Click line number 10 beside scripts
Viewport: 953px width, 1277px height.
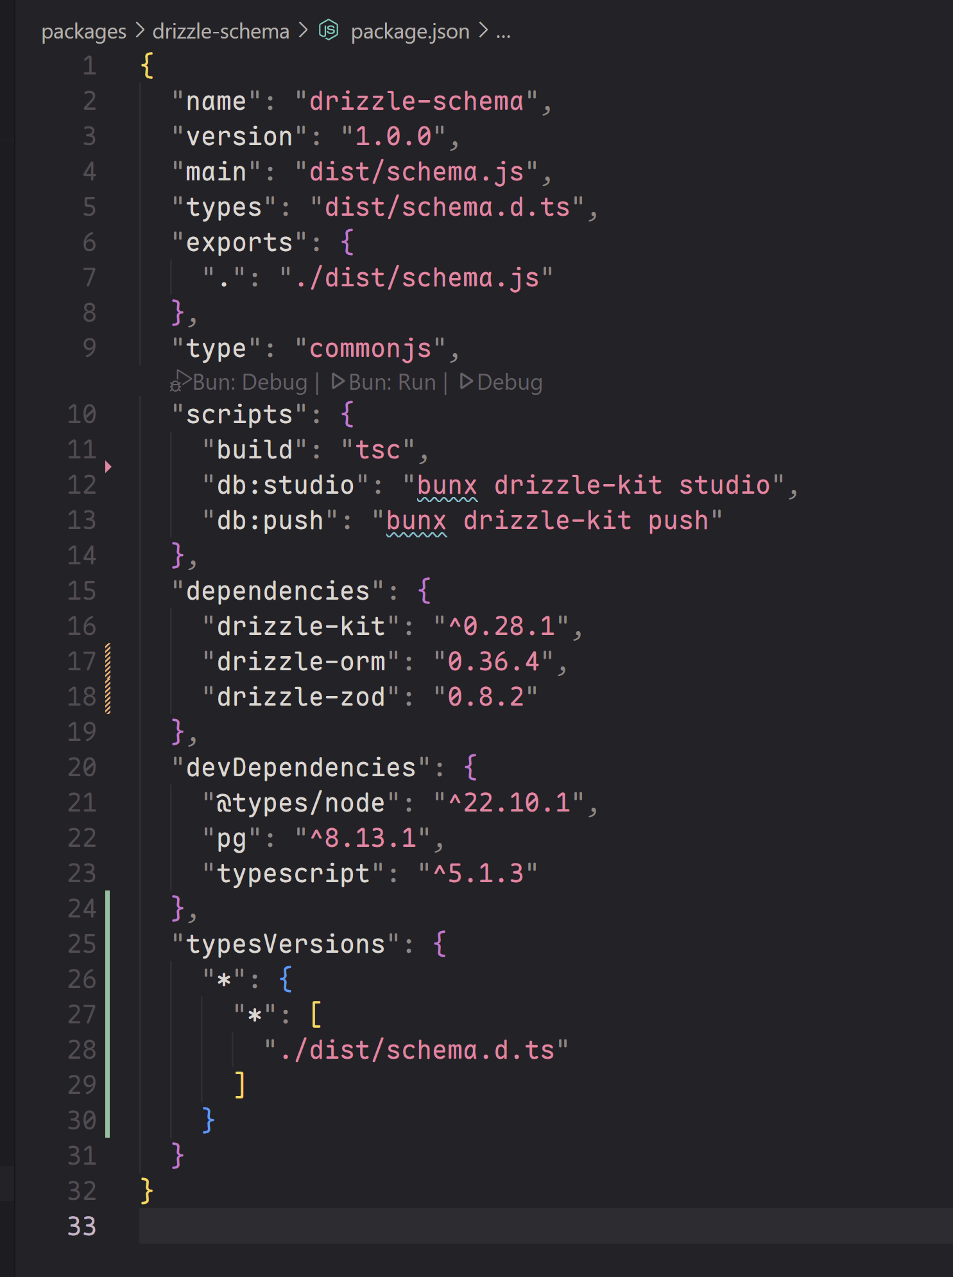pos(82,414)
